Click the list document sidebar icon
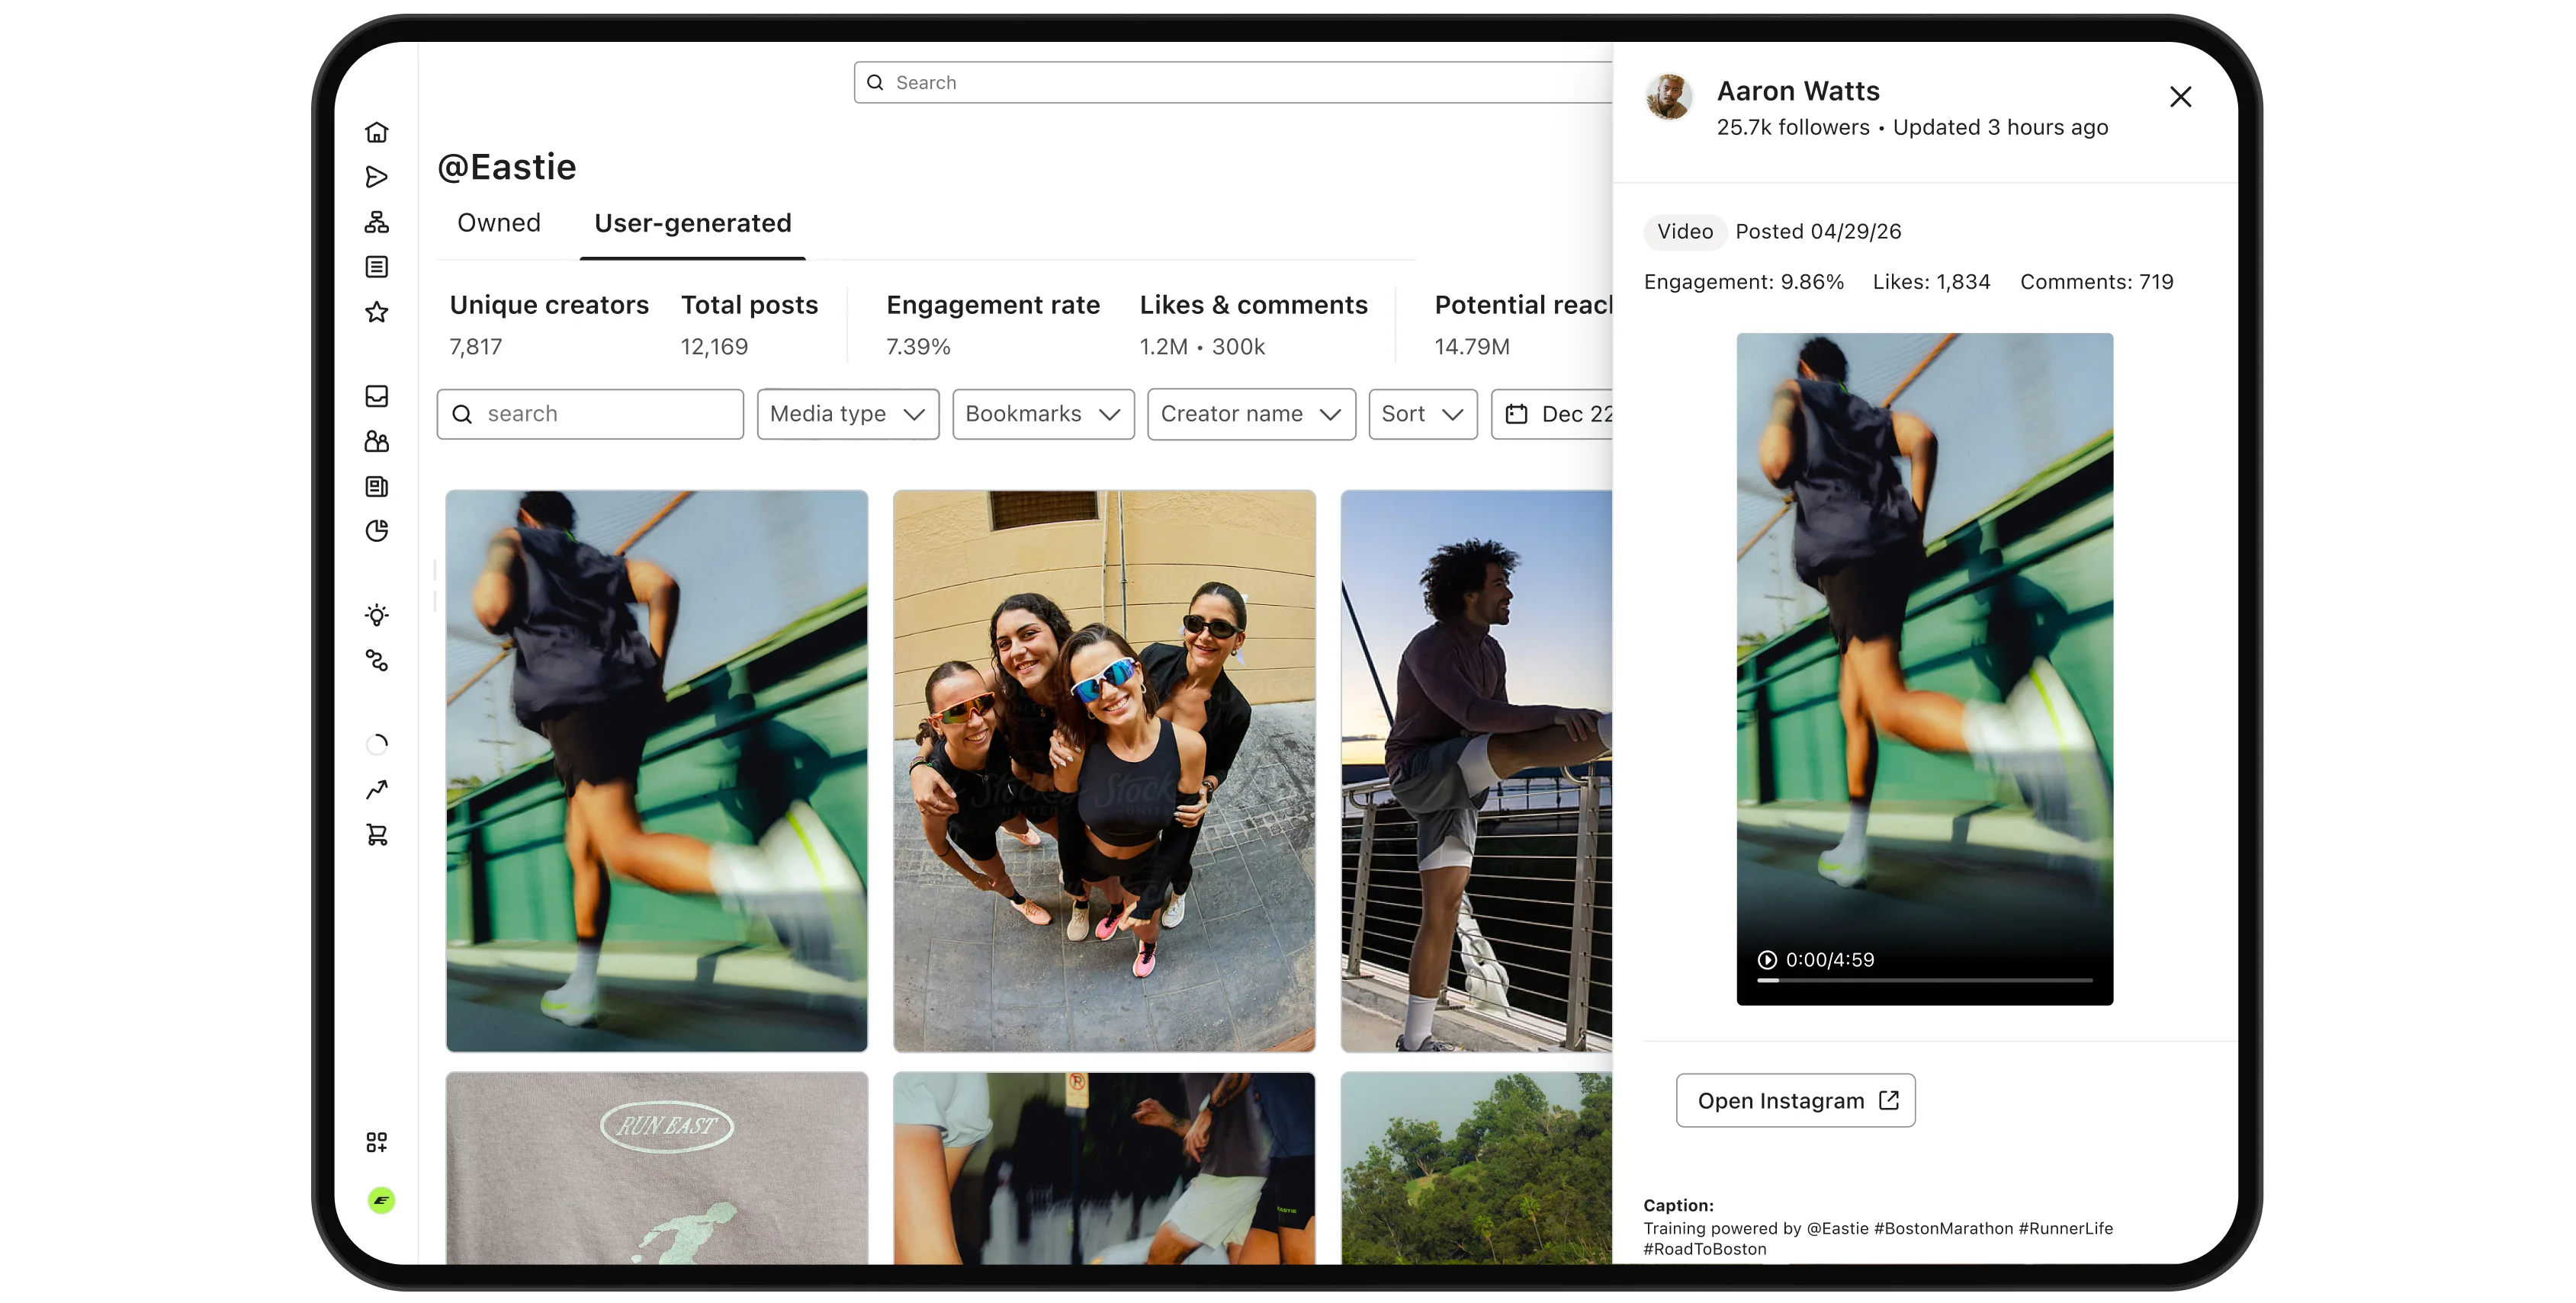Screen dimensions: 2576x1303 click(376, 267)
